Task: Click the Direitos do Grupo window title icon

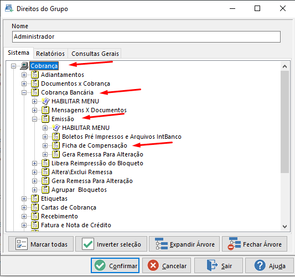Action: [9, 8]
